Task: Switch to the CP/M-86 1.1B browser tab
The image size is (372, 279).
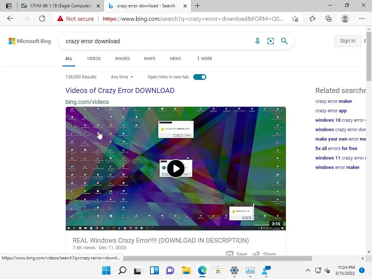Action: click(61, 6)
